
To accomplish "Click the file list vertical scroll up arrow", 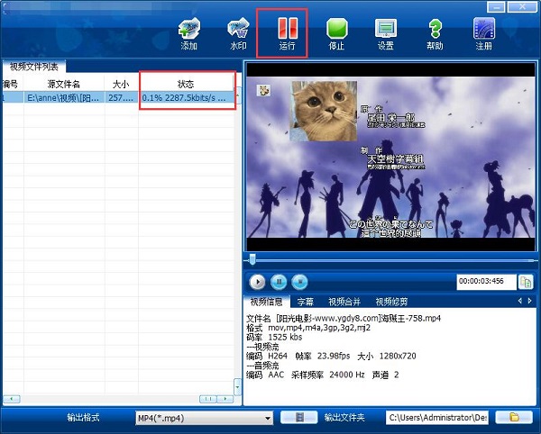I will point(238,95).
